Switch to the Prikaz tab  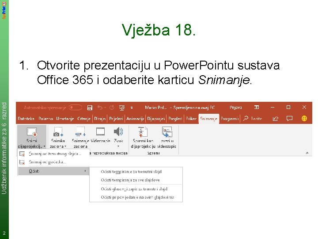click(191, 119)
